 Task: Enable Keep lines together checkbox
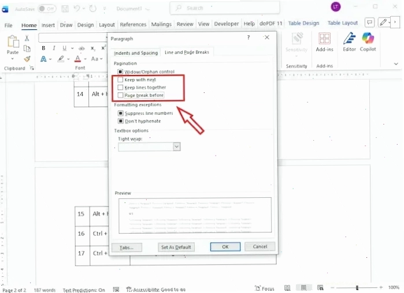pos(120,87)
